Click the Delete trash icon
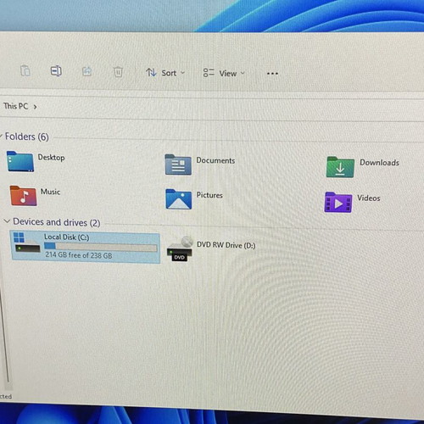Viewport: 424px width, 424px height. click(x=118, y=72)
